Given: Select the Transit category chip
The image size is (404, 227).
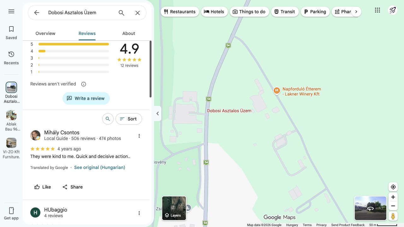Looking at the screenshot, I should [285, 12].
